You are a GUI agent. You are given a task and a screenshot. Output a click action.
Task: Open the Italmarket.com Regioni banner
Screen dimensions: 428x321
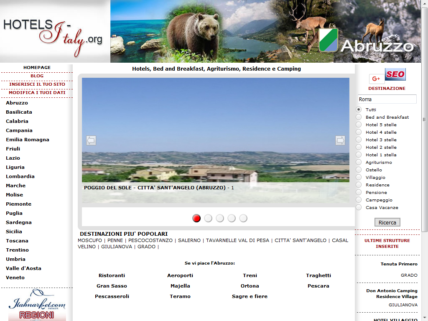[37, 305]
